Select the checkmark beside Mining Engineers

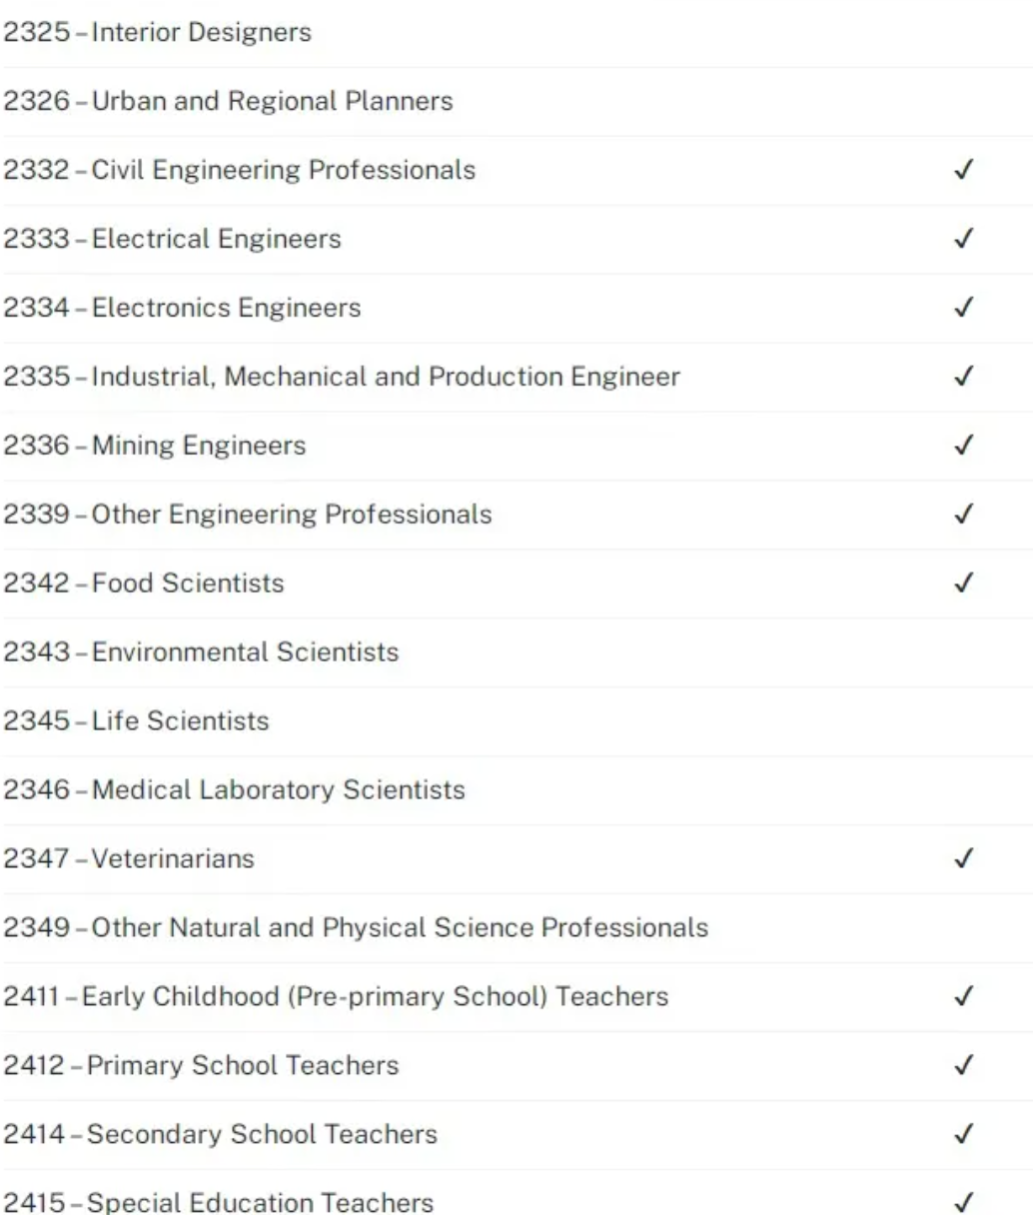963,447
